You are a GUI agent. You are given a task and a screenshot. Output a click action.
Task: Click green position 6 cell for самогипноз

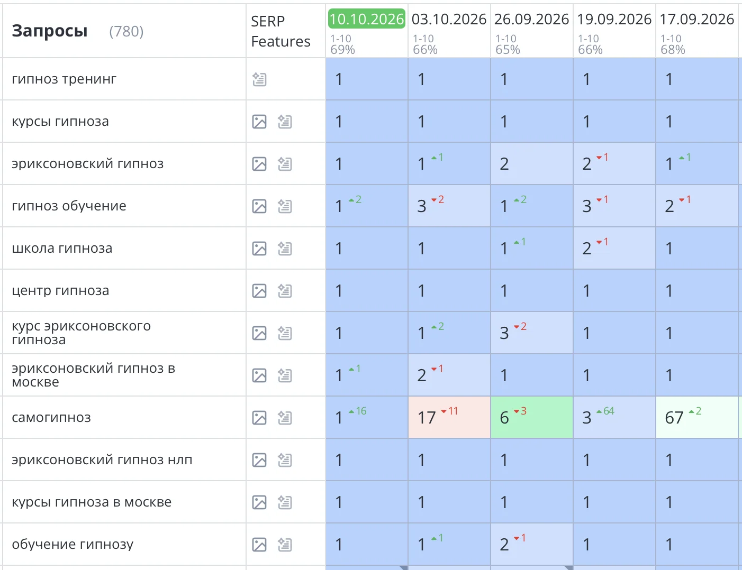(532, 418)
